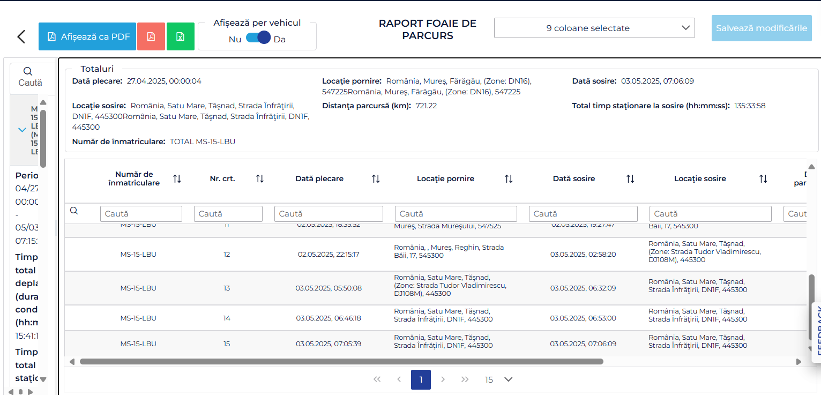Click left panel horizontal scroll right arrow
Image resolution: width=821 pixels, height=395 pixels.
pos(30,392)
